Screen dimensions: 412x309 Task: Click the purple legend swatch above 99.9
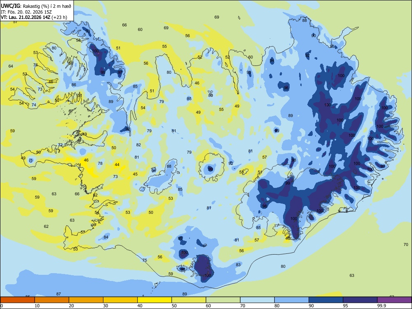coord(394,300)
